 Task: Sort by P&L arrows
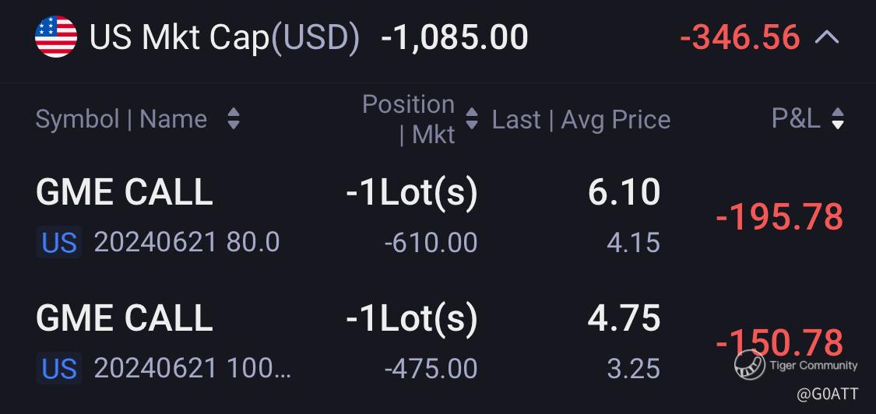pos(837,118)
